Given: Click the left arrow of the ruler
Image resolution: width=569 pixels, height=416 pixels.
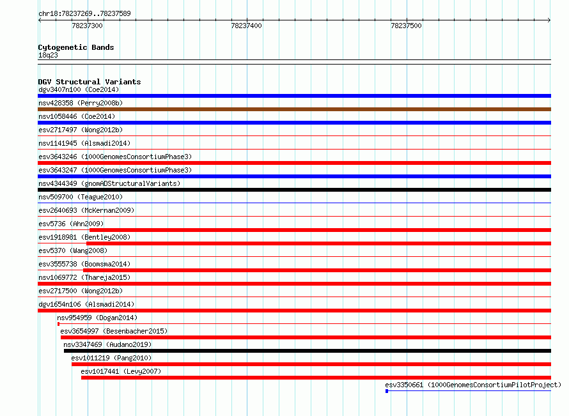Looking at the screenshot, I should click(x=40, y=20).
